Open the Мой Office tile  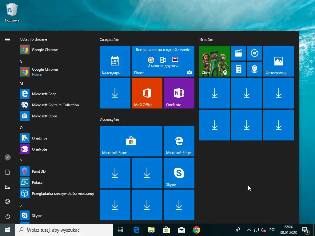point(147,93)
